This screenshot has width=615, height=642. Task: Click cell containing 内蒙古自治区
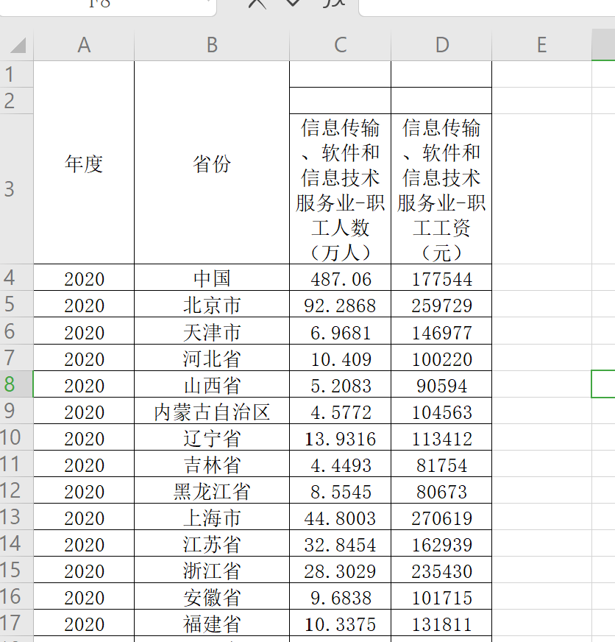tap(212, 411)
